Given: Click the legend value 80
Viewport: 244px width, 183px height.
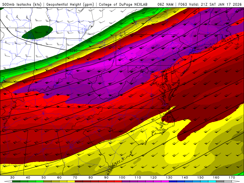Looking at the screenshot, I should pos(91,178).
